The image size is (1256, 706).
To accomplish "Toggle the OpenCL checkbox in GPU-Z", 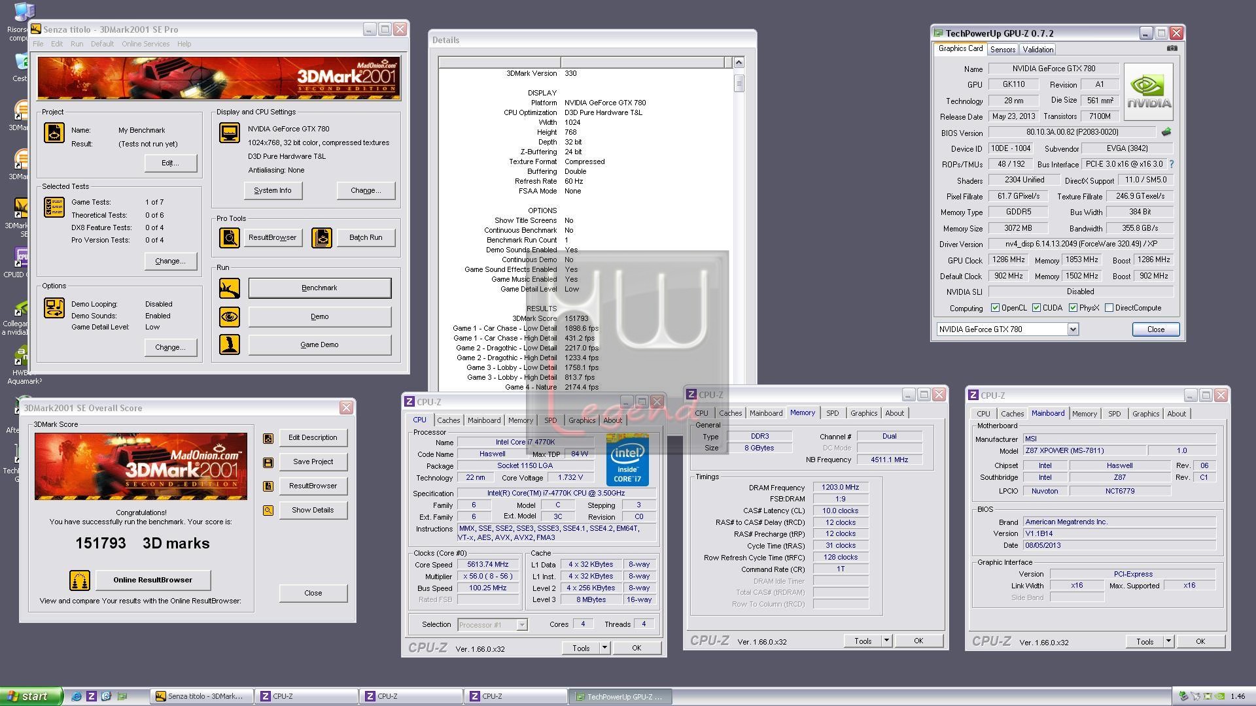I will (995, 308).
